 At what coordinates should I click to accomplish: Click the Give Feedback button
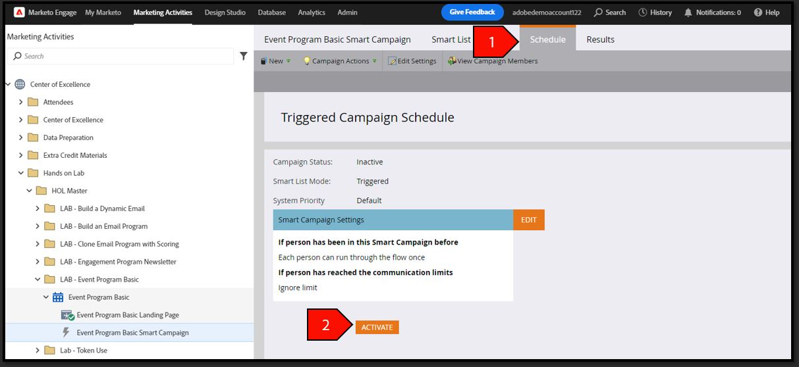point(472,12)
